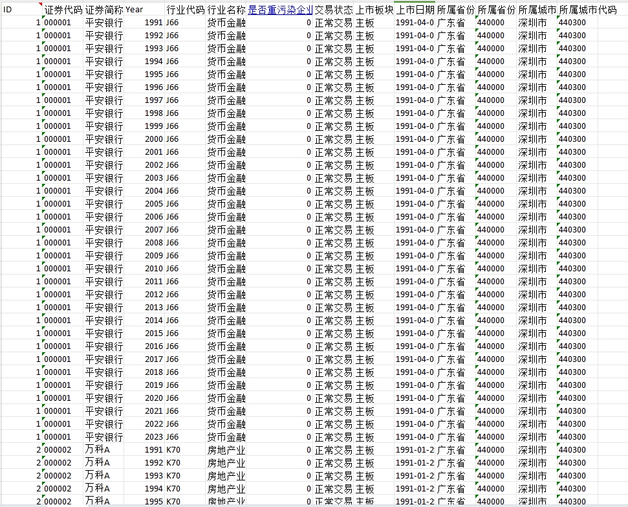Click the Year cell showing 1993 for 万科A

(x=144, y=476)
